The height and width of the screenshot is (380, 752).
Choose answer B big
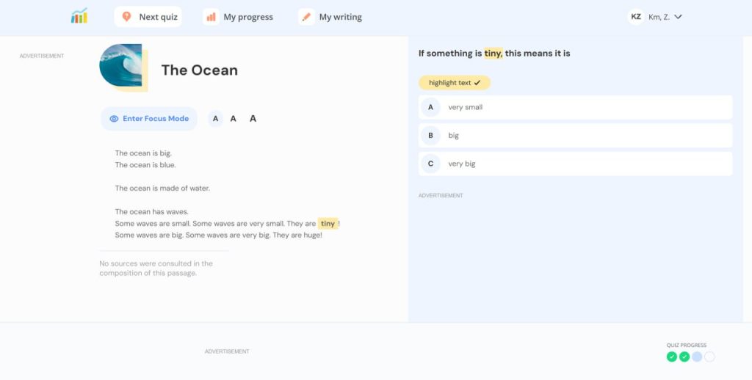coord(576,136)
